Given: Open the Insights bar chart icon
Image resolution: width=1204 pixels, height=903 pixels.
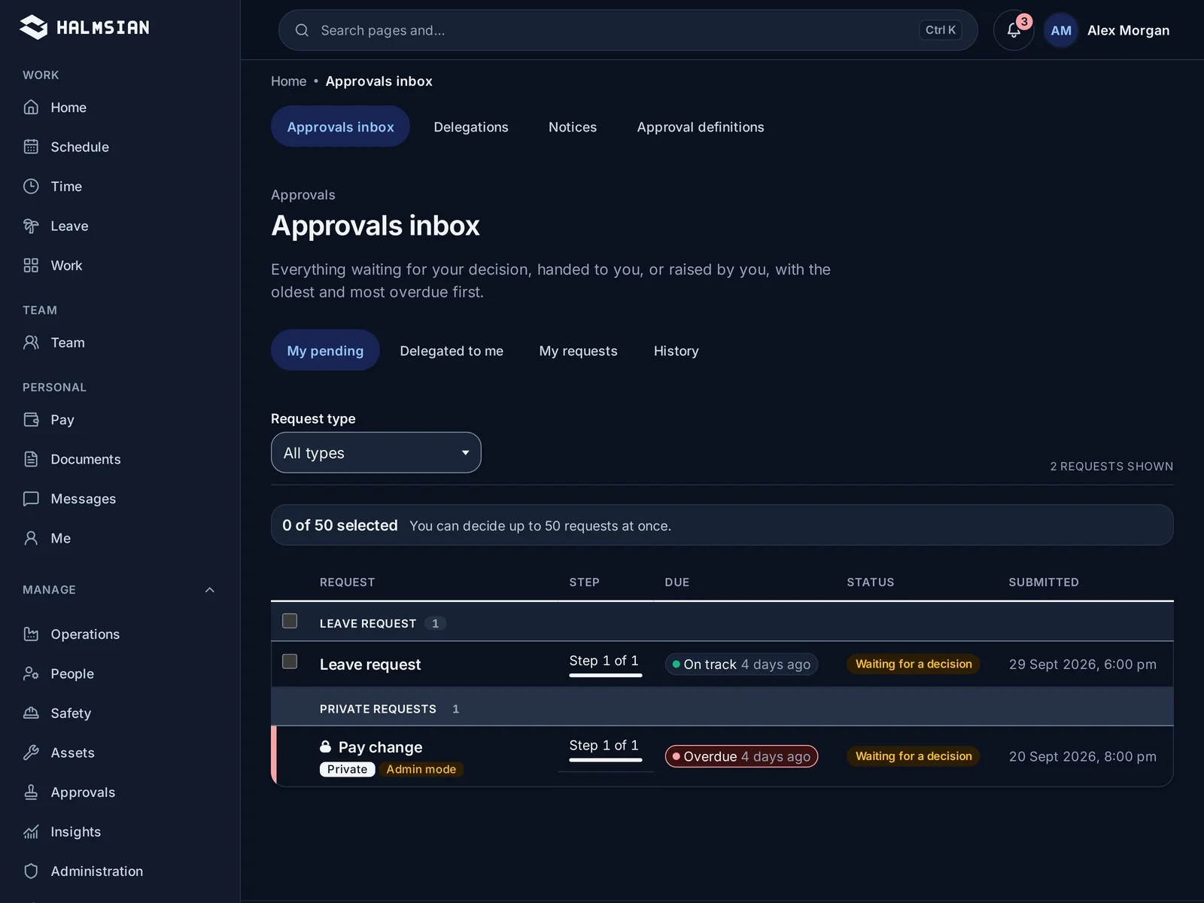Looking at the screenshot, I should click(31, 832).
